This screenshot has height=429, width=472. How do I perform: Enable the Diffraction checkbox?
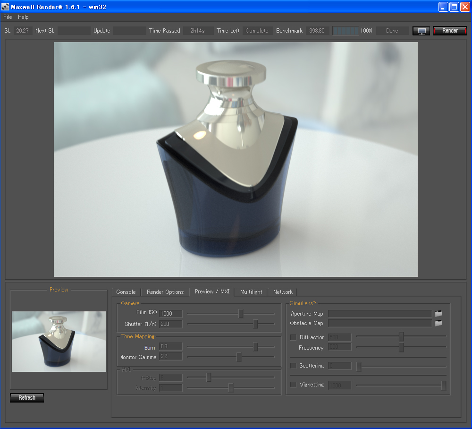293,337
